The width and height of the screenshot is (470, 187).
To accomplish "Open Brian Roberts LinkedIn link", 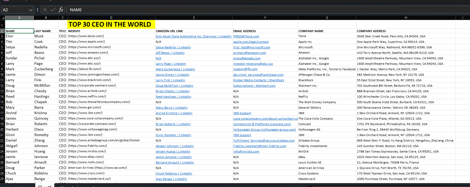I will (173, 124).
